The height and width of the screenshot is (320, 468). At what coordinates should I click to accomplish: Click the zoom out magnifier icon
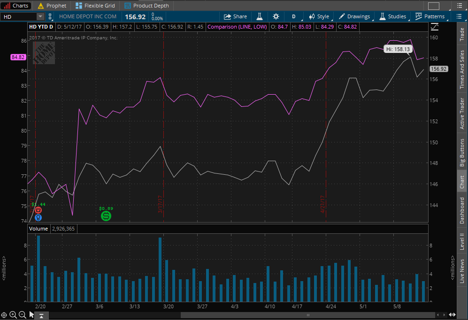click(22, 315)
